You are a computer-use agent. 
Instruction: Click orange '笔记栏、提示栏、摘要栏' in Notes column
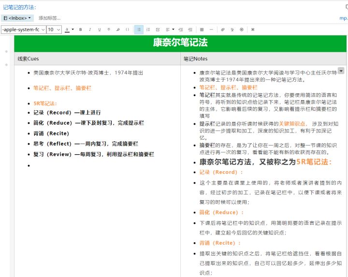tap(228, 87)
